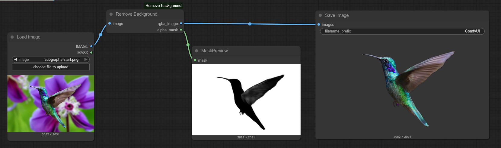Select next image with the right arrow
This screenshot has width=501, height=148.
[86, 60]
